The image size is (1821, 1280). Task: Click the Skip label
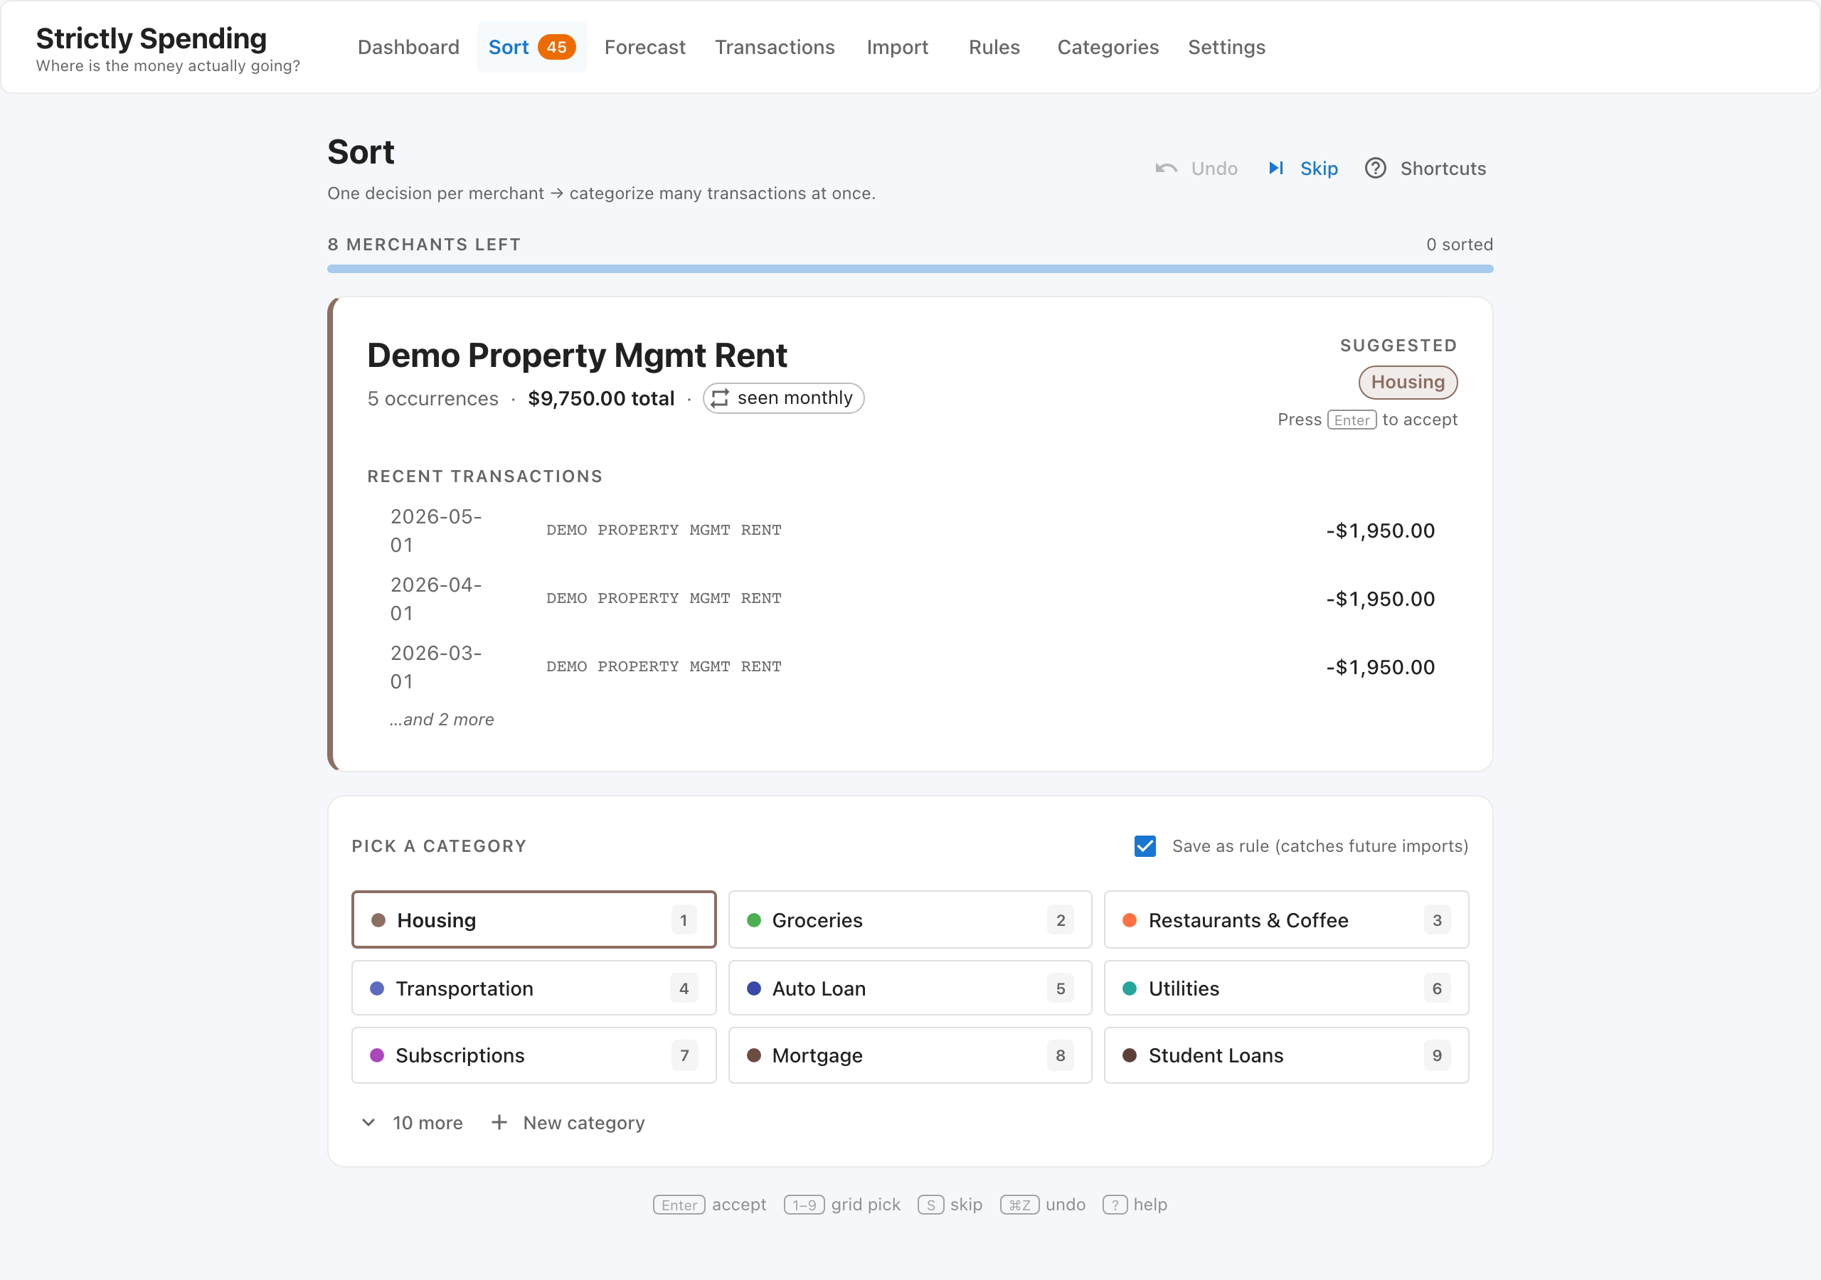tap(1319, 168)
